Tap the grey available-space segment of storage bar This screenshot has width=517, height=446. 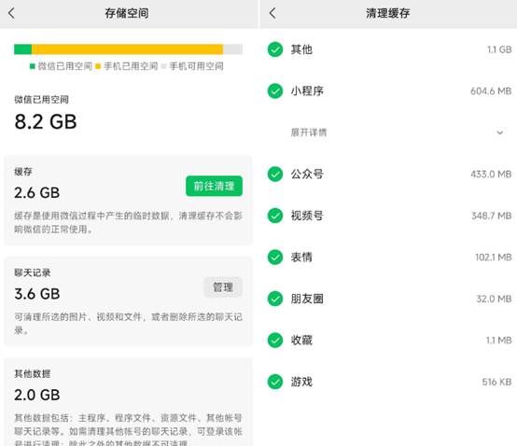coord(232,49)
